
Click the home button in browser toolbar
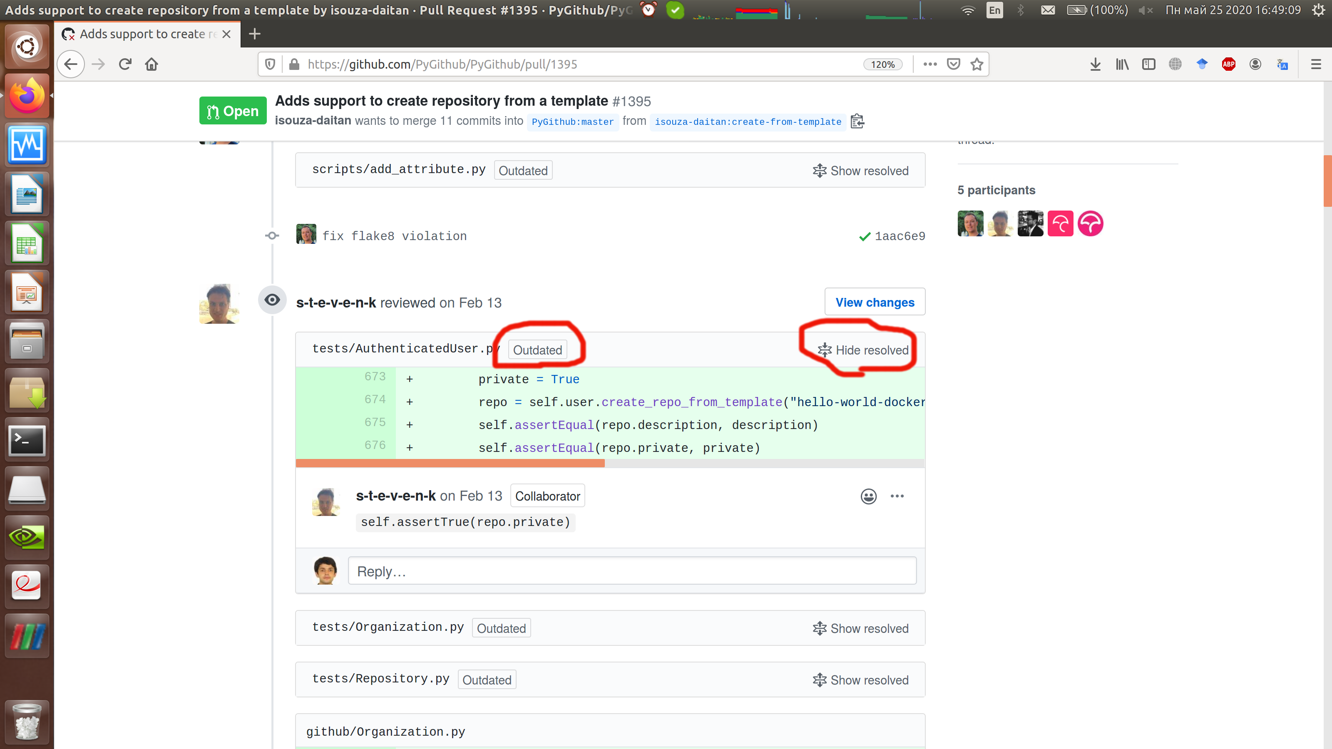coord(152,64)
